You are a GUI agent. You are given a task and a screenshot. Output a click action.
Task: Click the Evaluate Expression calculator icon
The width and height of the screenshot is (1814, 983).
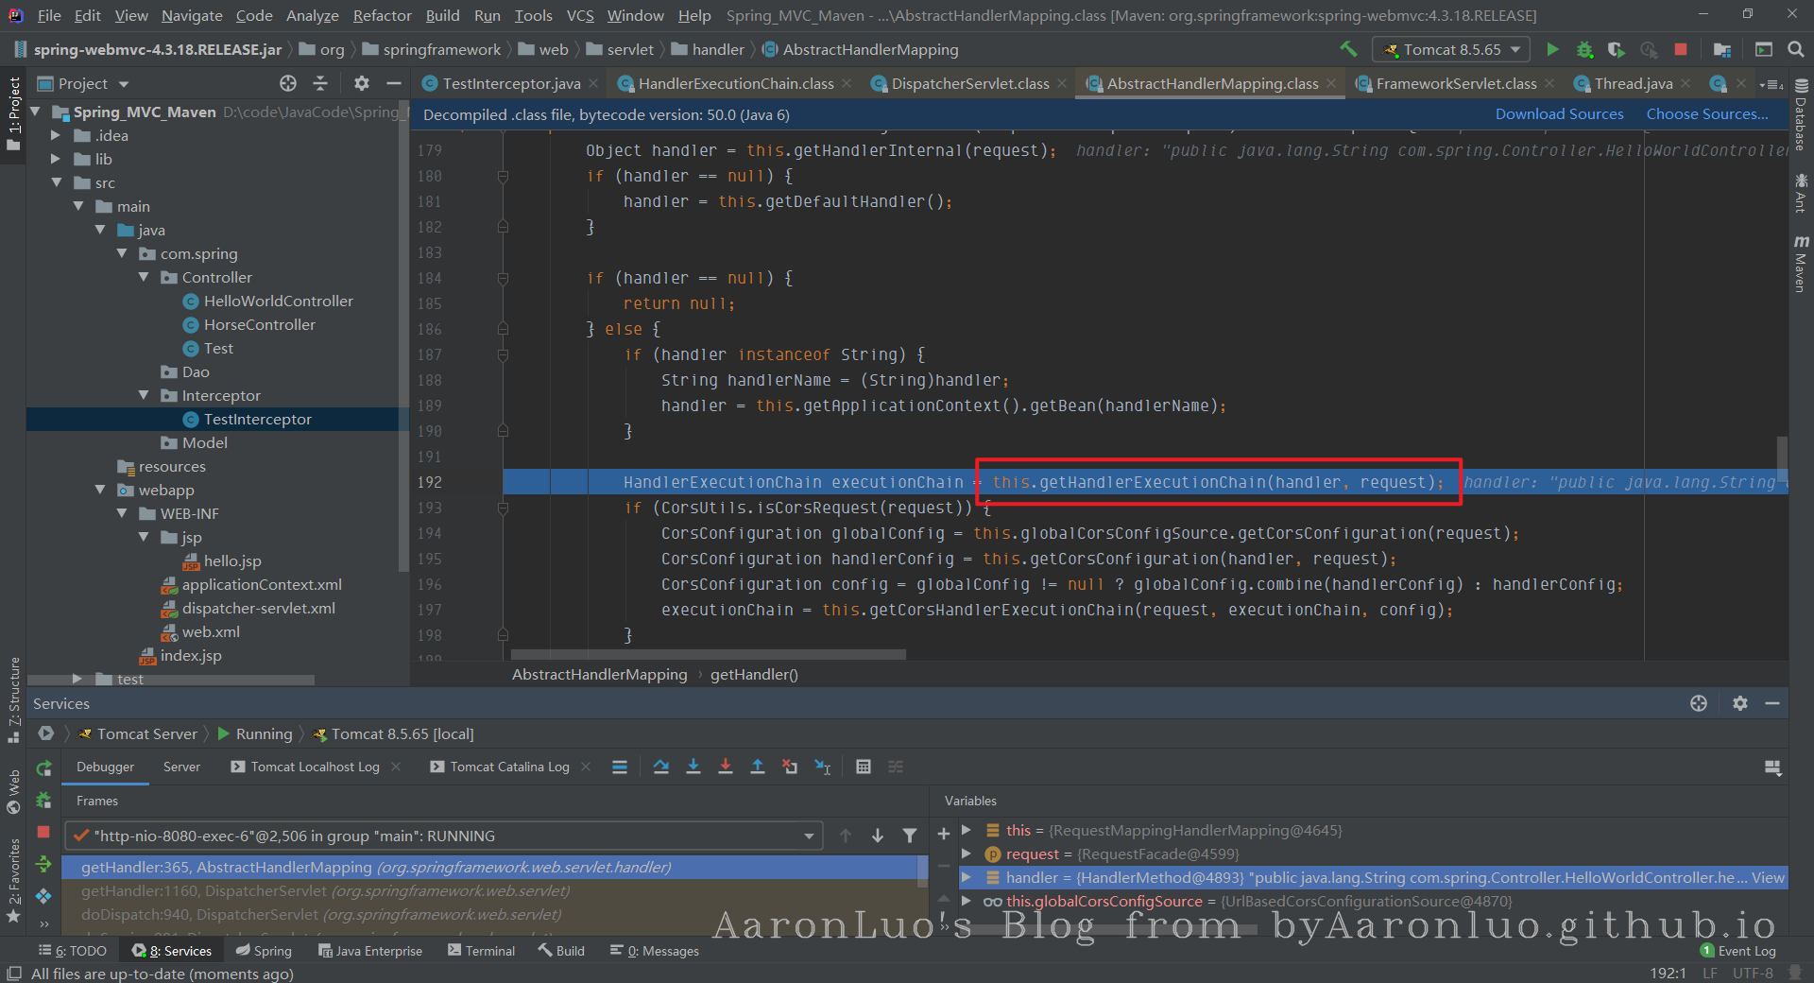(864, 767)
